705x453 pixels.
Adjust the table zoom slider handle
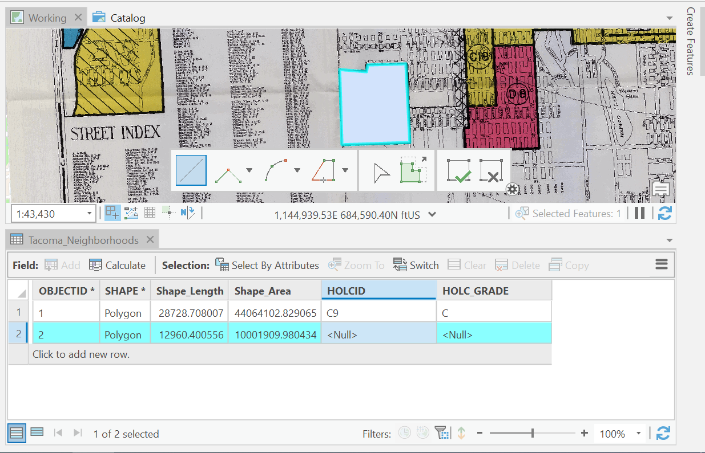tap(533, 434)
